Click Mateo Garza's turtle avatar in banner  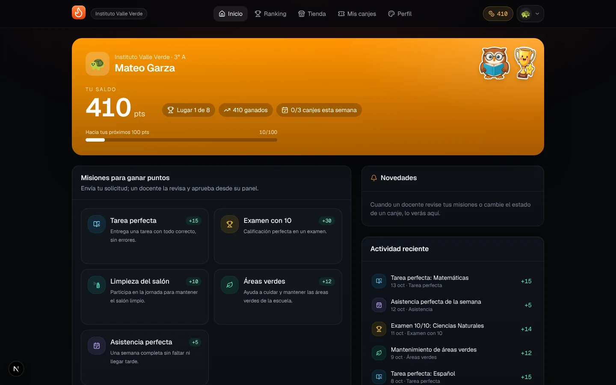pos(98,64)
